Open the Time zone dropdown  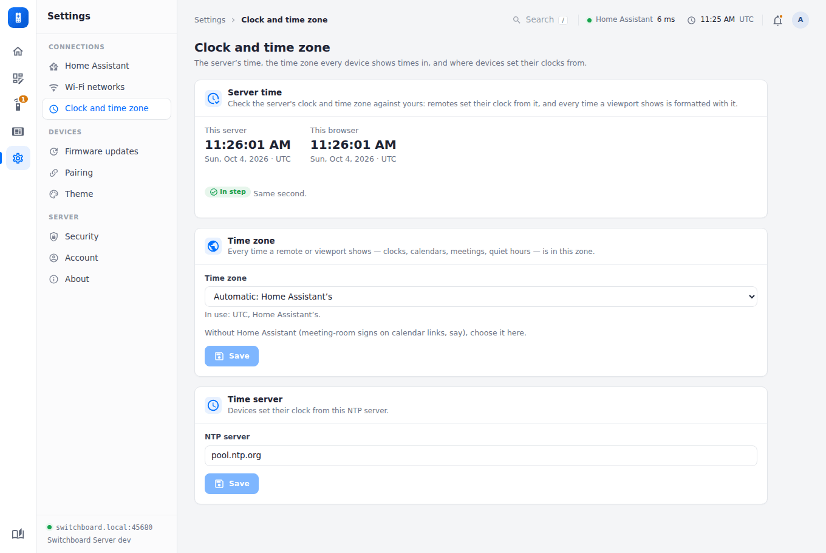point(481,297)
